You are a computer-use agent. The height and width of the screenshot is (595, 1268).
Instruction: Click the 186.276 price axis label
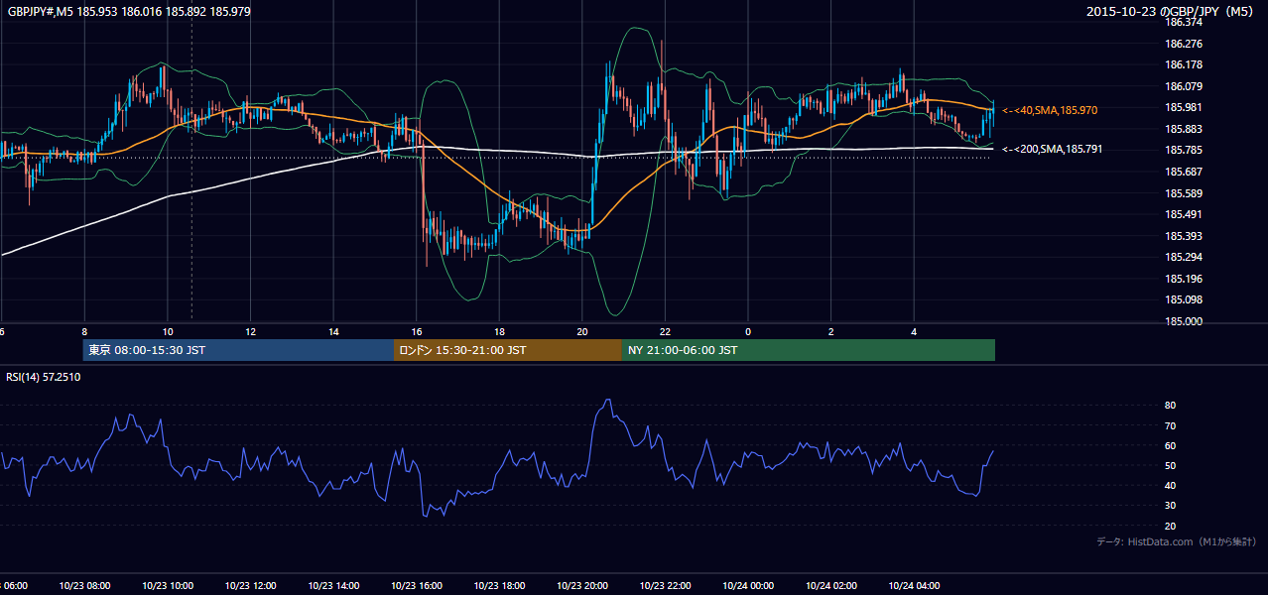tap(1184, 44)
